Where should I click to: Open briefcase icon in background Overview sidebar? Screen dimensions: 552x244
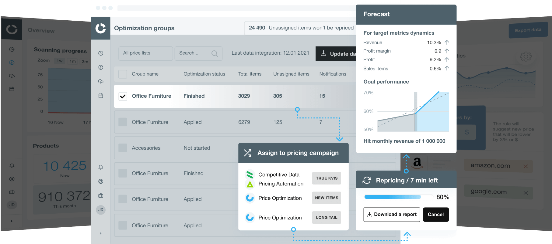tap(12, 192)
